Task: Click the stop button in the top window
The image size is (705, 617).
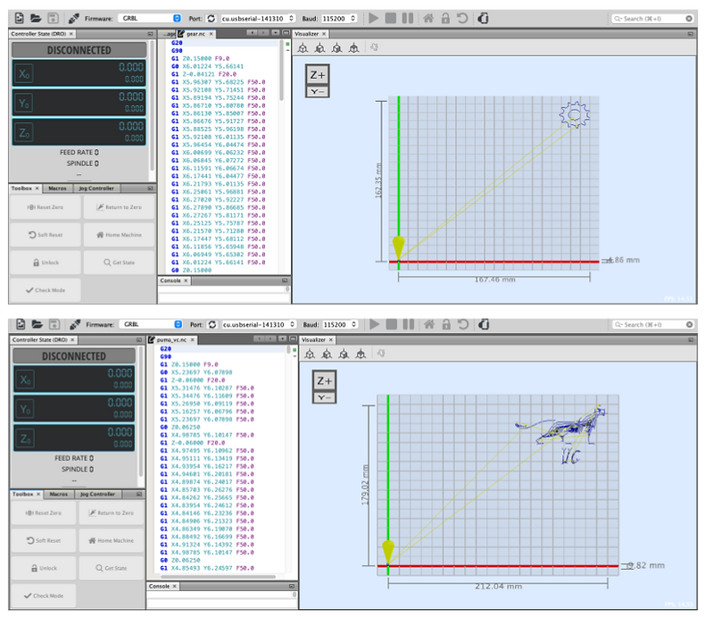Action: pos(391,19)
